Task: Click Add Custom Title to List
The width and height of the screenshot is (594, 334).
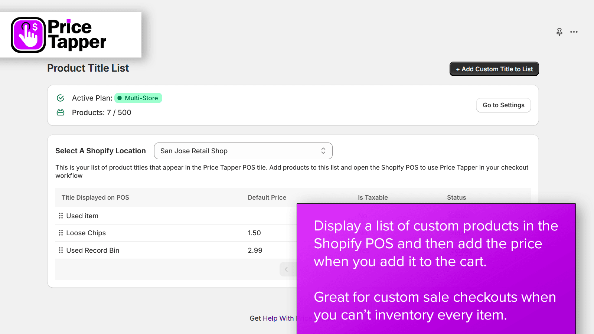Action: tap(494, 69)
